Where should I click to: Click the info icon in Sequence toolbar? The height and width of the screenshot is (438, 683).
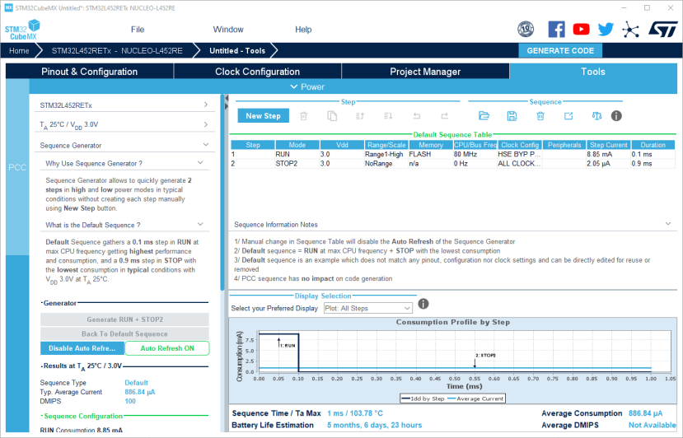(616, 116)
